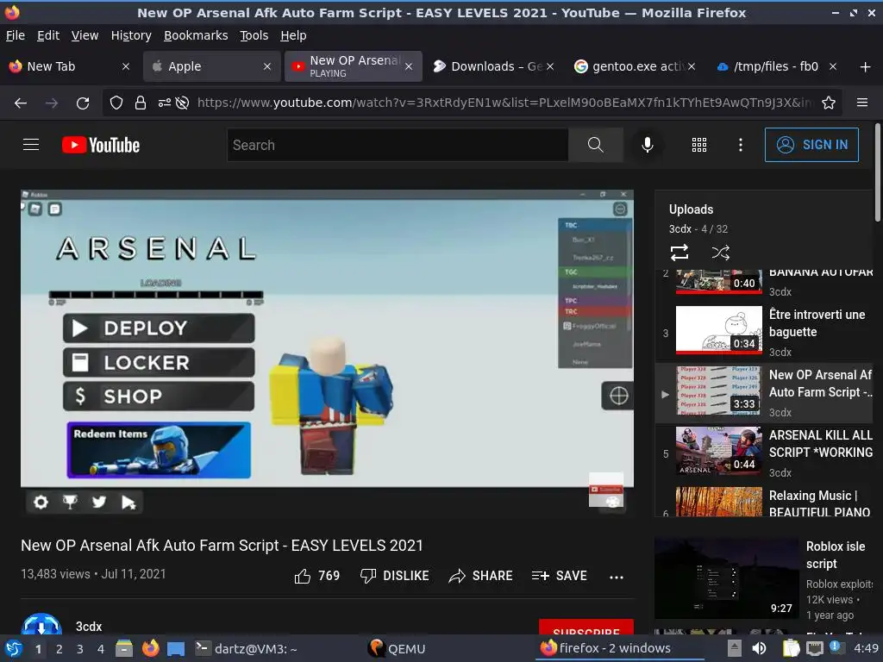Open the volume control in tray
883x662 pixels.
click(759, 648)
